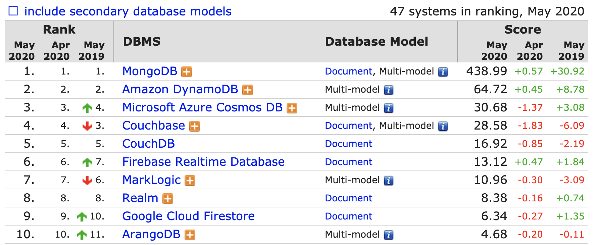Open the Firebase Realtime Database link
Image resolution: width=594 pixels, height=245 pixels.
point(203,162)
